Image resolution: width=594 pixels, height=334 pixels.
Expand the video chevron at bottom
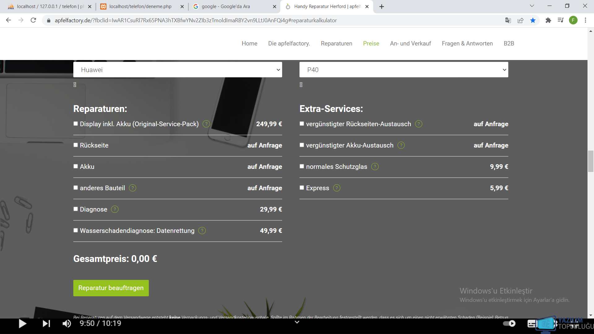point(297,322)
